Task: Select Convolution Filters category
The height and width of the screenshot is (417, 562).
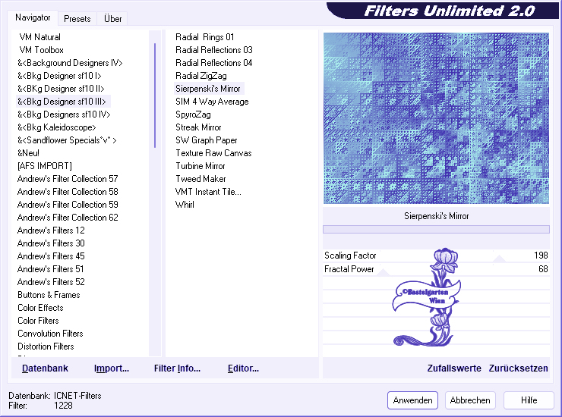Action: tap(50, 334)
